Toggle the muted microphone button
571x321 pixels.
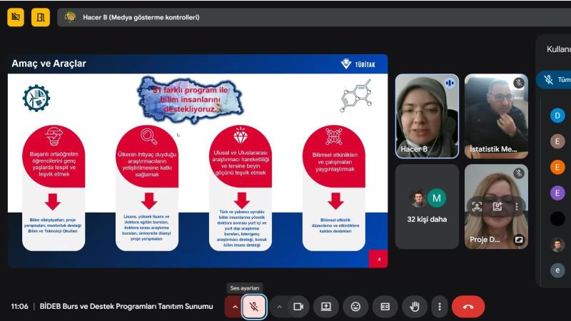pos(254,307)
